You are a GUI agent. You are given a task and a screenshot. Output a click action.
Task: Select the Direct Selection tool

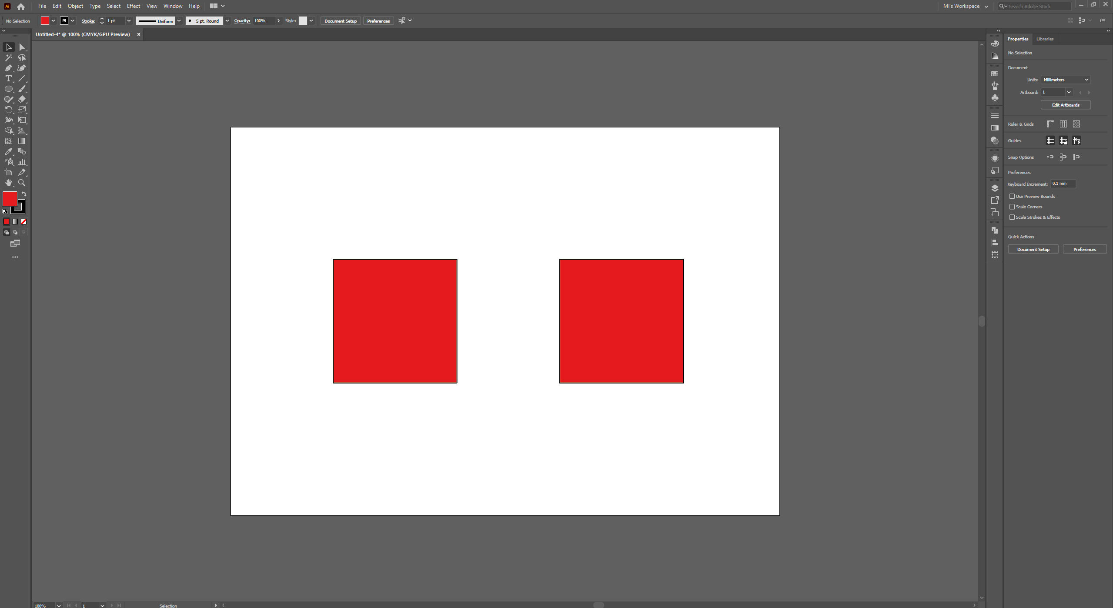tap(22, 47)
